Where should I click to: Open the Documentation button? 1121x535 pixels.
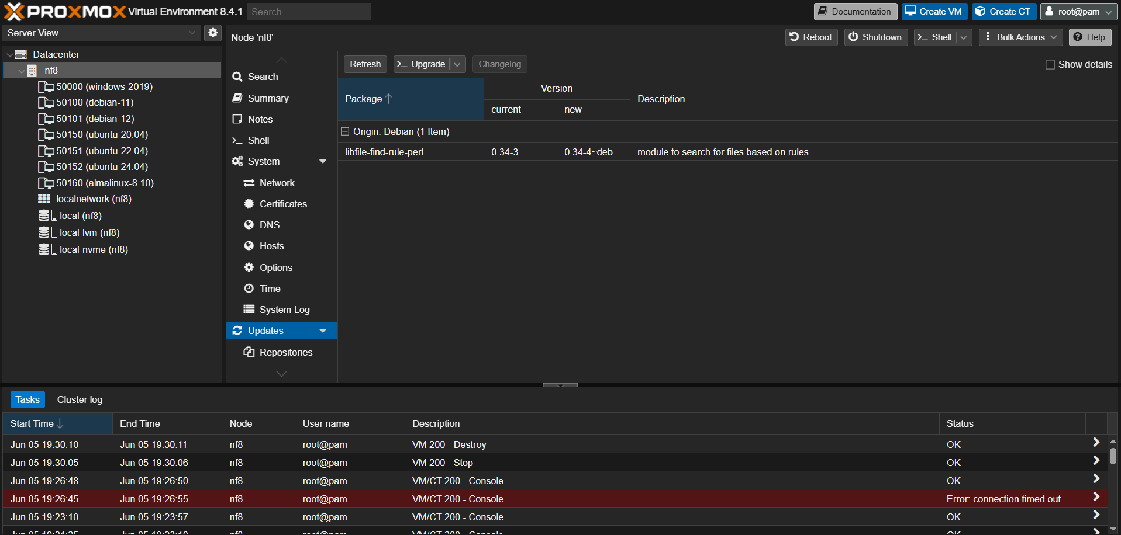pos(856,12)
